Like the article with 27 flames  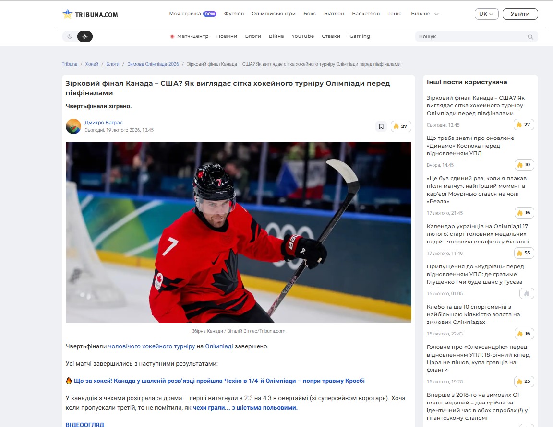(401, 127)
